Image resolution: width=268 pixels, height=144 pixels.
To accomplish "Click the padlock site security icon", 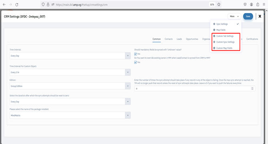I will pos(48,5).
